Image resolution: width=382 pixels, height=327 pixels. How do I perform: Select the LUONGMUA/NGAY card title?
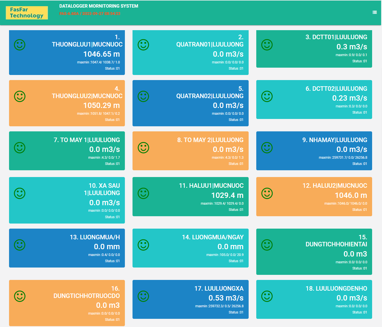tap(212, 237)
